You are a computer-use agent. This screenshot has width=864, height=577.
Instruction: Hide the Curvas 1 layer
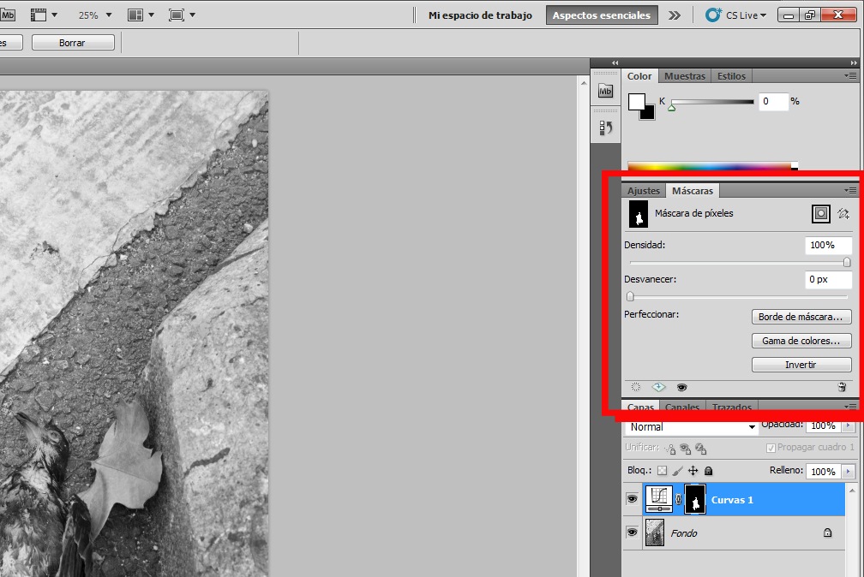tap(632, 499)
